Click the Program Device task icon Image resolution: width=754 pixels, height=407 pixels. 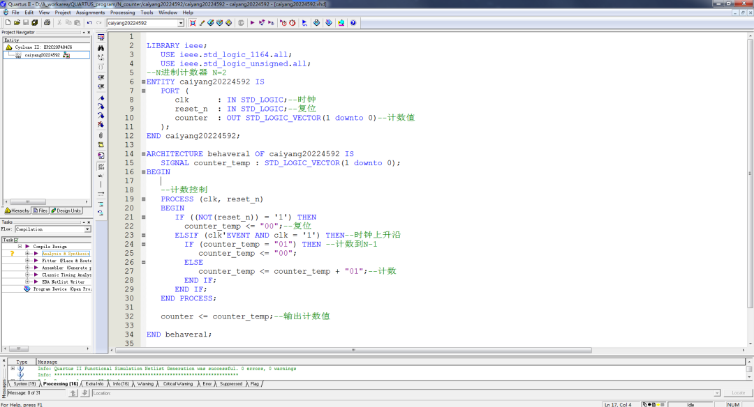[27, 289]
